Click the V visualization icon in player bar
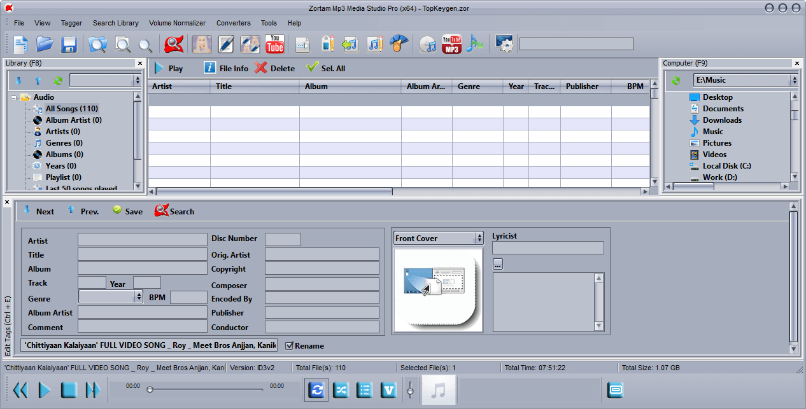The image size is (806, 409). point(388,390)
